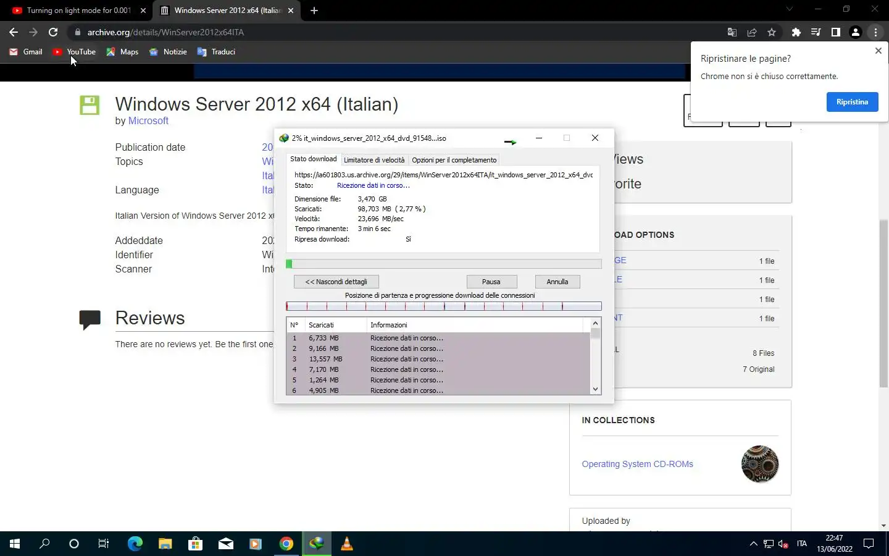Click the ITA language indicator
The width and height of the screenshot is (889, 556).
802,544
